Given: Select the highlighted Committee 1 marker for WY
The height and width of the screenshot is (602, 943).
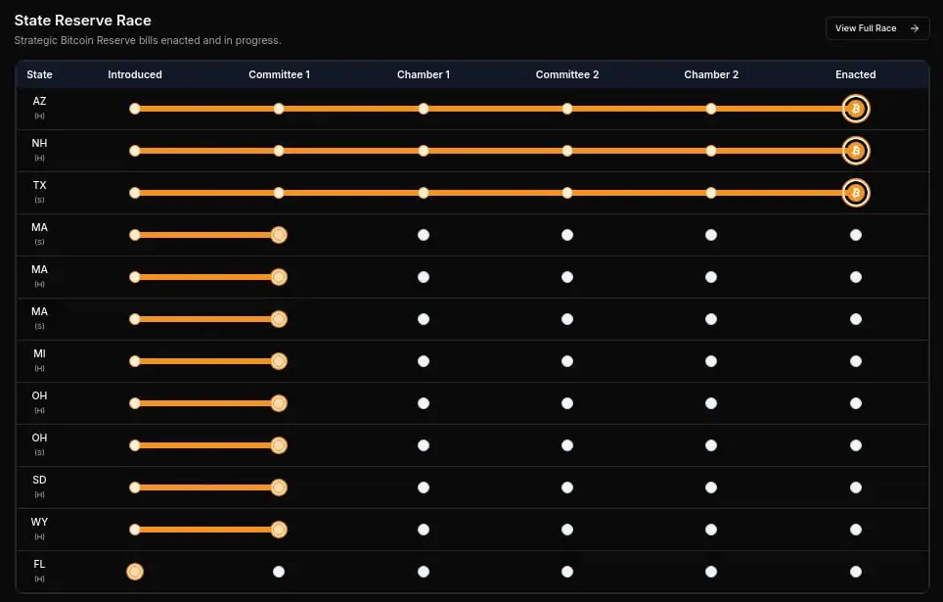Looking at the screenshot, I should click(279, 530).
